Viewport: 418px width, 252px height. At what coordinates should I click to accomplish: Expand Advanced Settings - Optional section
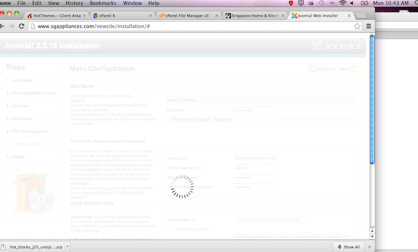click(202, 119)
